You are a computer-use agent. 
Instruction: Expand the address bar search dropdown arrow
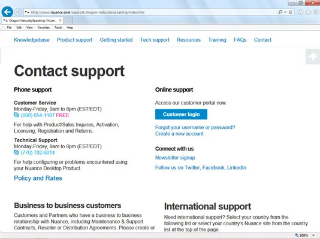[x=285, y=12]
